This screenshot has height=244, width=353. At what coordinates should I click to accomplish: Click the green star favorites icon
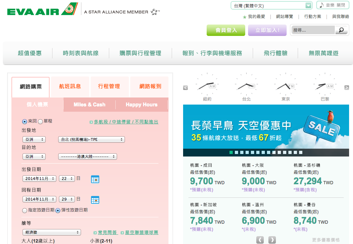(244, 17)
